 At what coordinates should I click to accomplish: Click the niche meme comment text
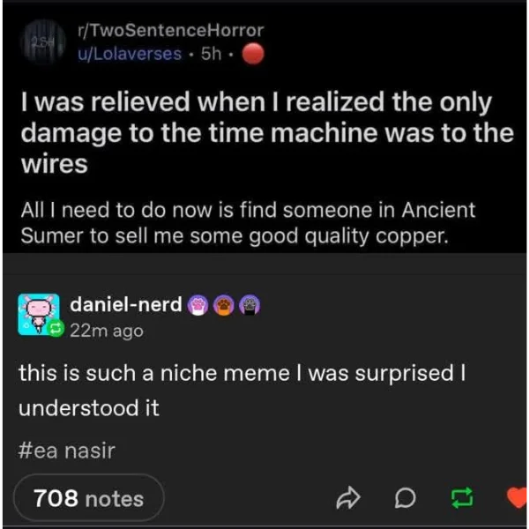pos(242,391)
